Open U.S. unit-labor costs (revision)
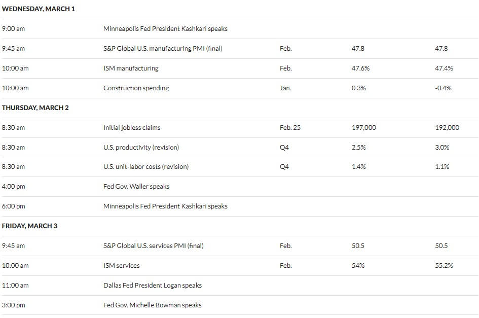The width and height of the screenshot is (479, 318). pos(146,167)
